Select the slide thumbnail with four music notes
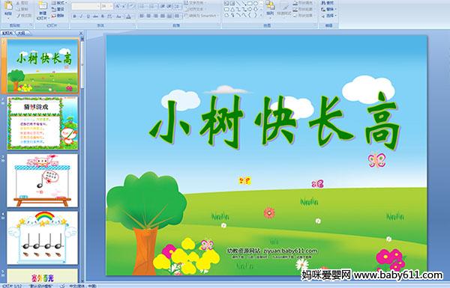 (x=43, y=238)
